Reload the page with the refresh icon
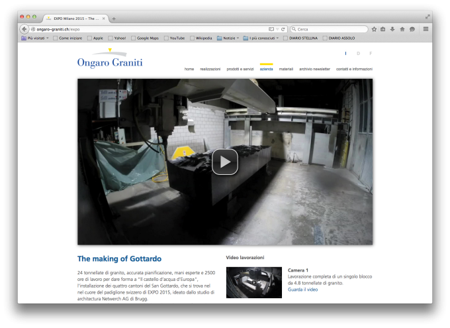The image size is (450, 328). [283, 29]
